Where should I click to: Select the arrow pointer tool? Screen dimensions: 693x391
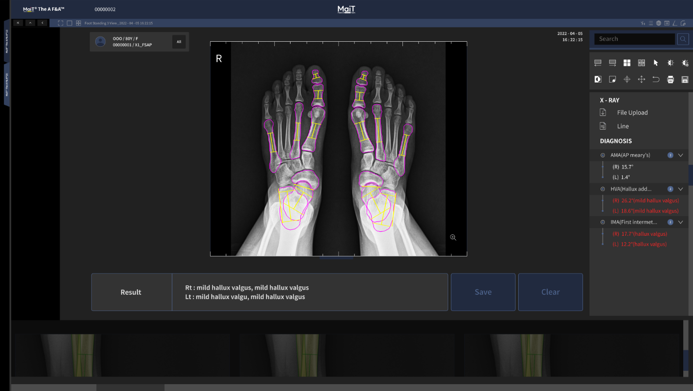click(656, 63)
